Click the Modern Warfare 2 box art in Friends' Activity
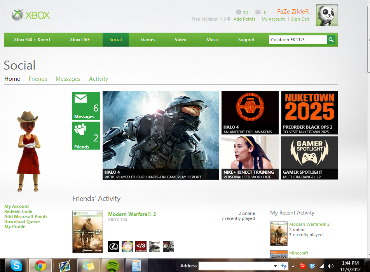The width and height of the screenshot is (370, 272). (x=87, y=232)
